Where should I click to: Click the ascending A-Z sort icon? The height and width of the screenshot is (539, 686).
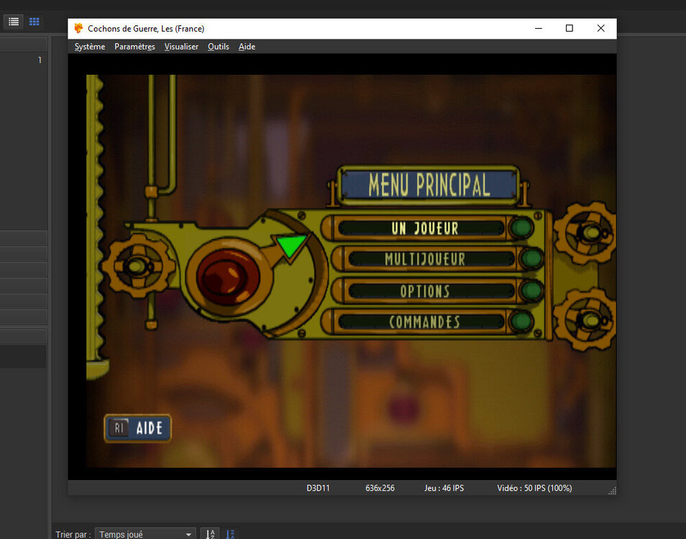tap(209, 534)
